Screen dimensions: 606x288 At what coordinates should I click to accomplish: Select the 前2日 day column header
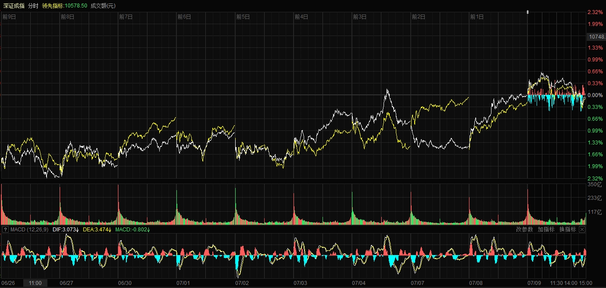point(418,17)
